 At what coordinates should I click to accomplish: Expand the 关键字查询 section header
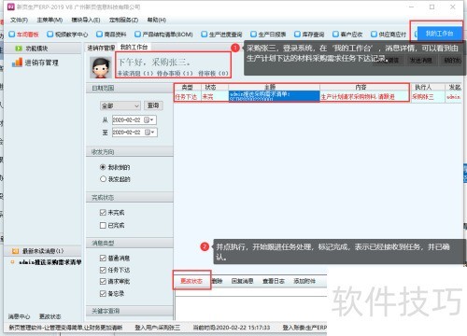tap(130, 311)
